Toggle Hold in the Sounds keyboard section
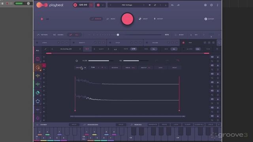This screenshot has height=142, width=253. (x=74, y=125)
